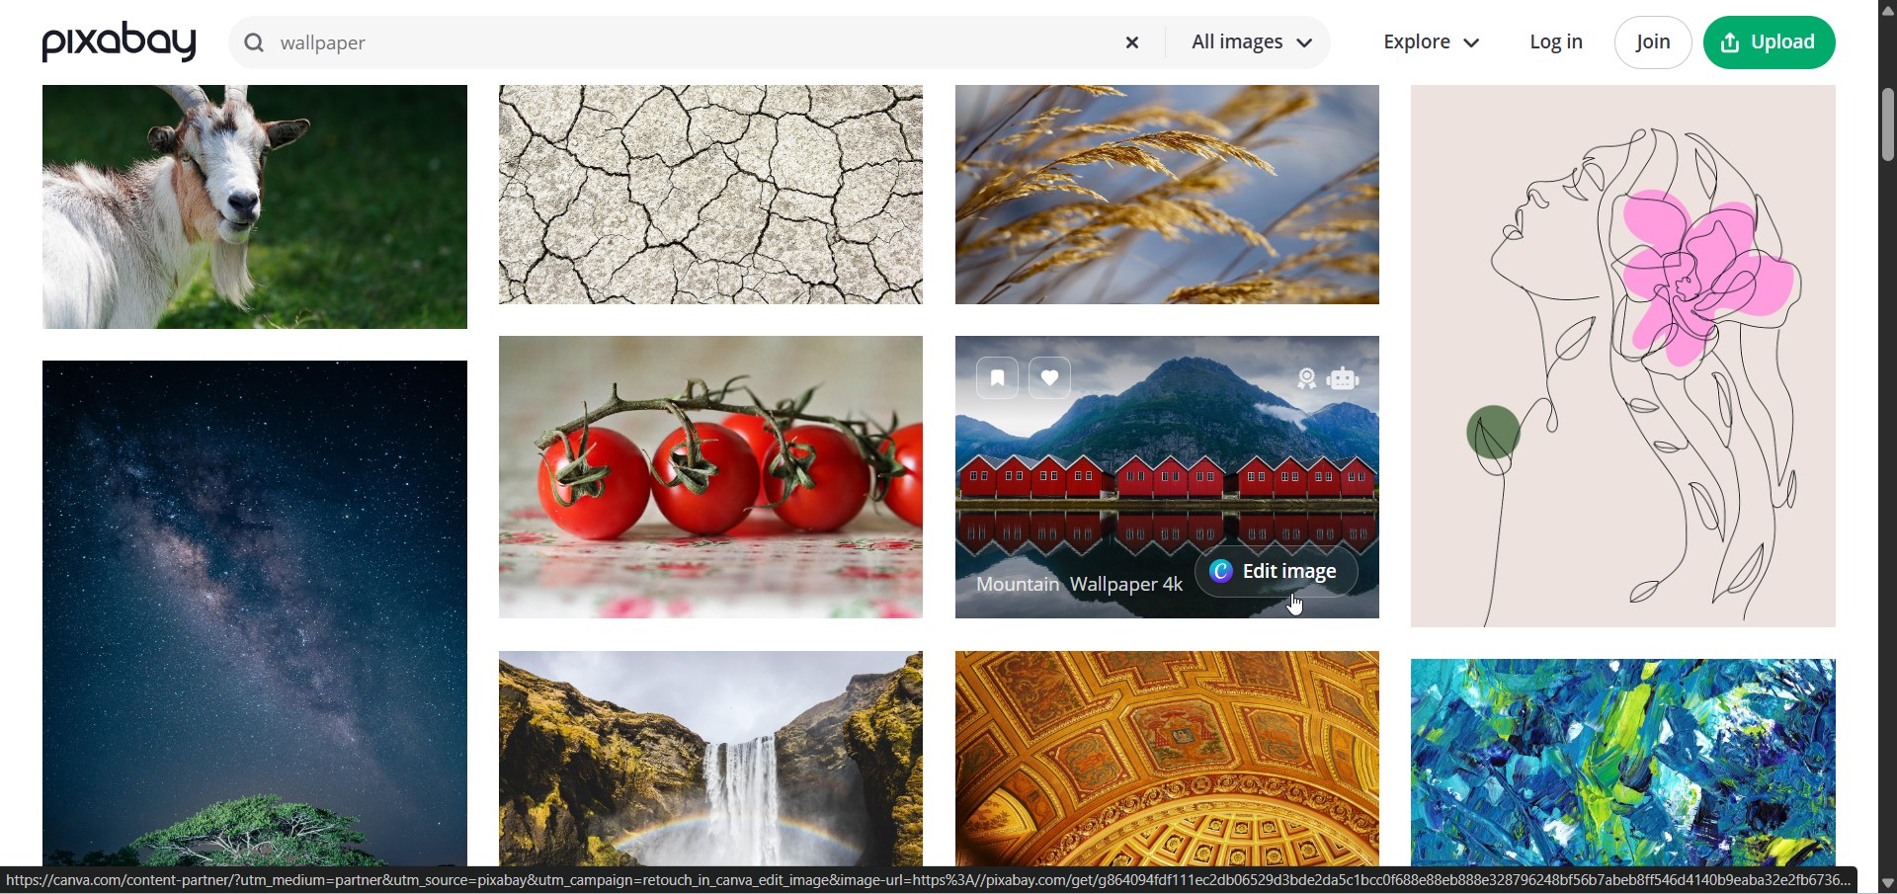Like the mountain image with heart icon
Screen dimensions: 1897x894
[1050, 378]
